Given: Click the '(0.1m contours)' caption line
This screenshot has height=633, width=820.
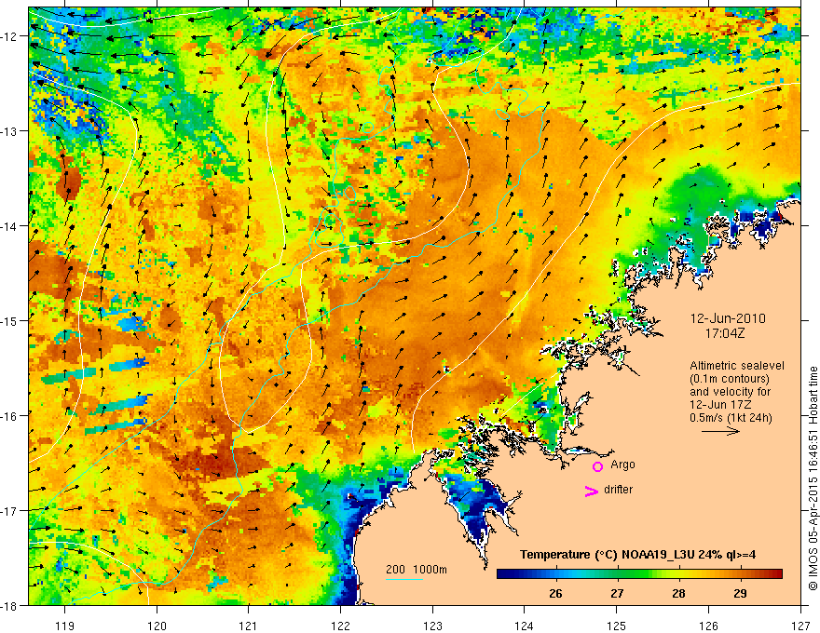Looking at the screenshot, I should click(x=730, y=379).
